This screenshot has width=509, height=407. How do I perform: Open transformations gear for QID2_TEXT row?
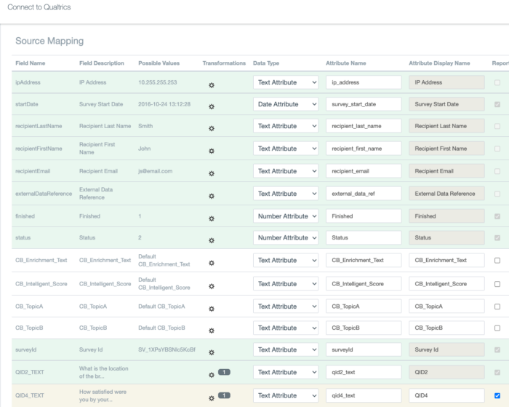coord(212,375)
